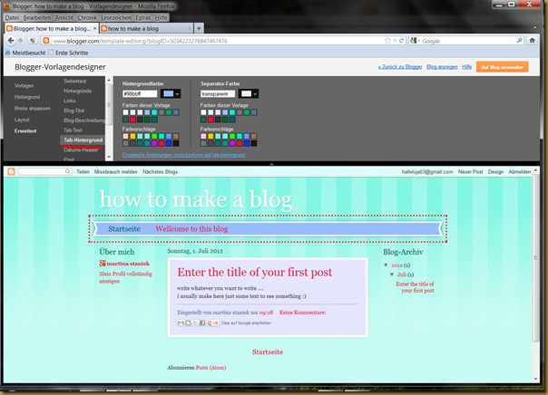Click the icon left of the address bar favicon
The image size is (548, 395).
[x=33, y=41]
